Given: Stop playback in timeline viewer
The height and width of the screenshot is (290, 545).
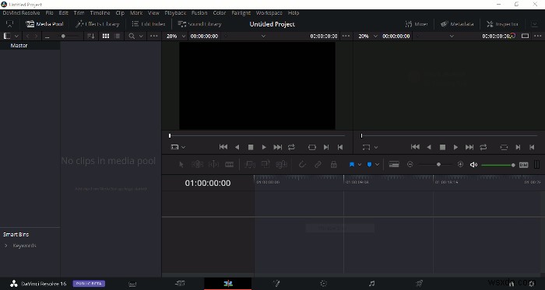Looking at the screenshot, I should (442, 147).
